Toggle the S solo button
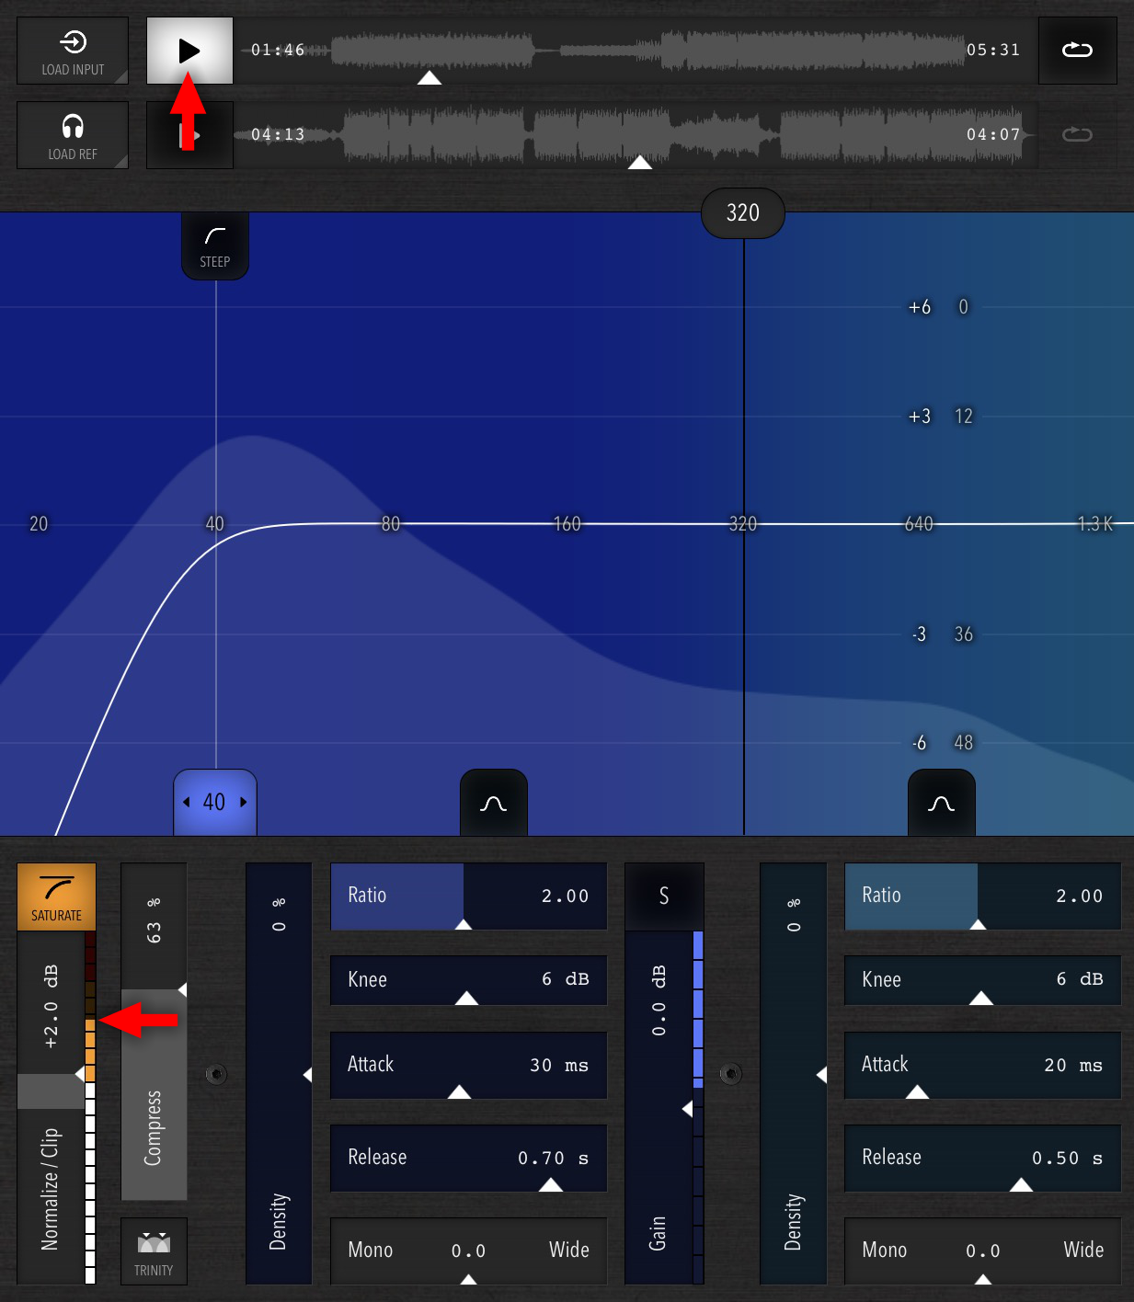 [664, 897]
